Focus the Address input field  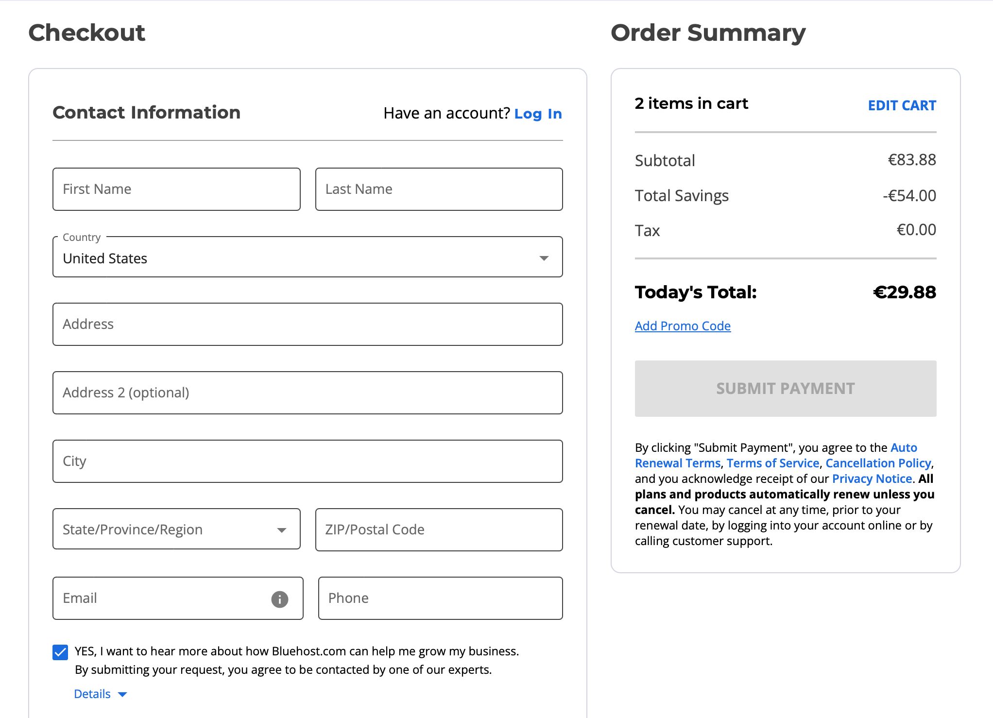[307, 324]
